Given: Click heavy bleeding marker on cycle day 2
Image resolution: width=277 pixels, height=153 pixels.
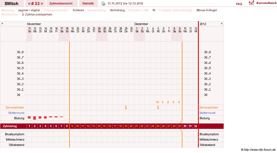Looking at the screenshot, I should (35, 118).
